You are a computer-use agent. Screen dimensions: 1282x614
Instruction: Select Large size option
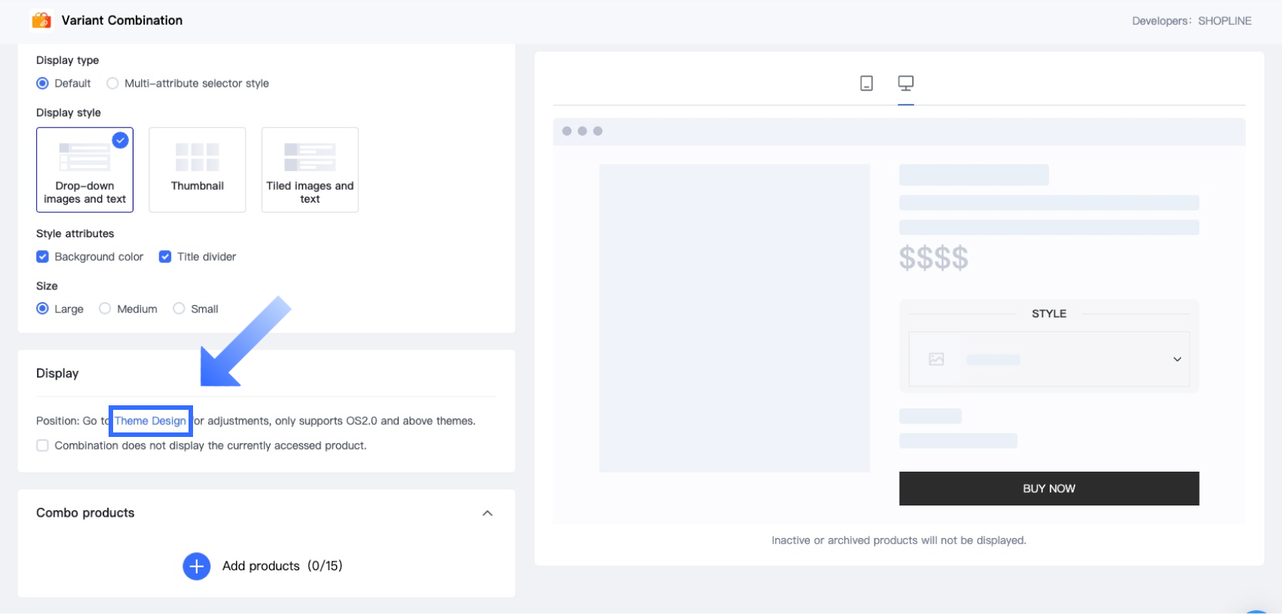tap(43, 309)
